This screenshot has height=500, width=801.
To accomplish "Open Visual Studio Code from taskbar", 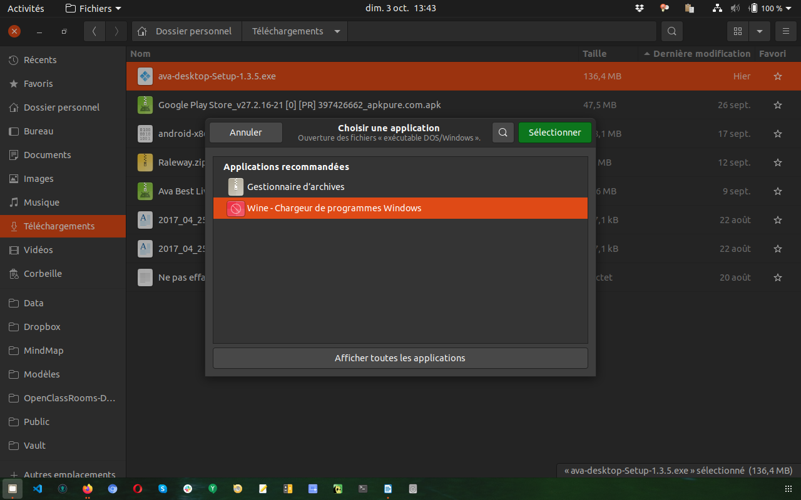I will (38, 489).
